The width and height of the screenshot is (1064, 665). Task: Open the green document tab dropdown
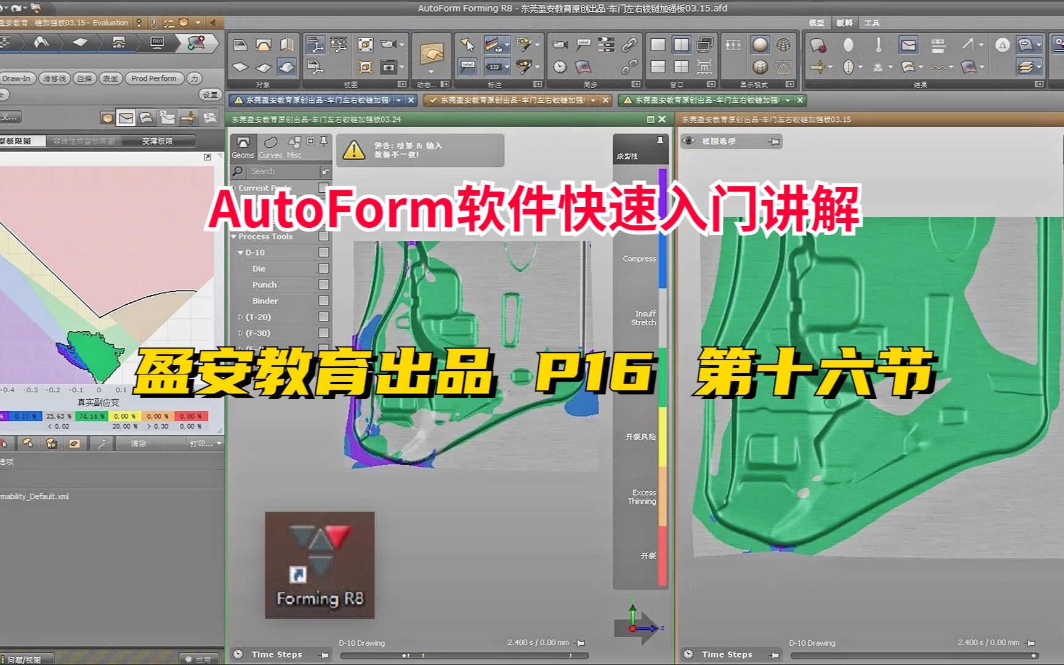coord(788,100)
